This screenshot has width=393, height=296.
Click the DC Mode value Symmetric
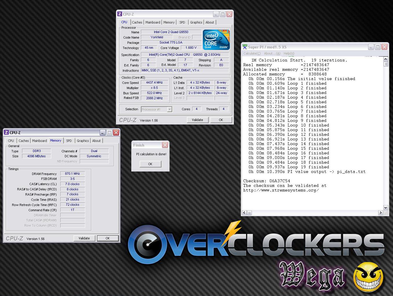point(94,156)
